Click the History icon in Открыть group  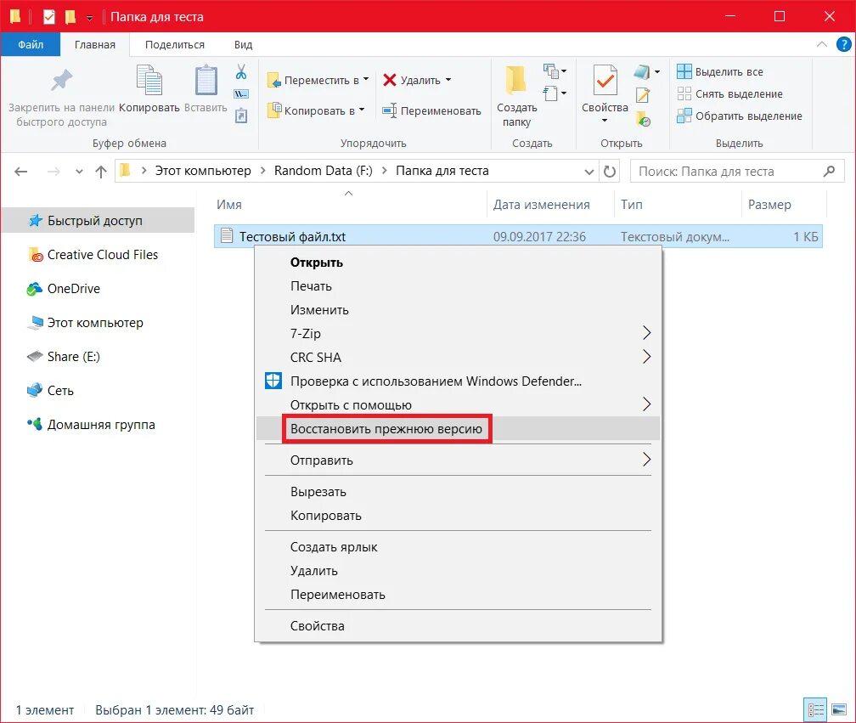pos(644,119)
